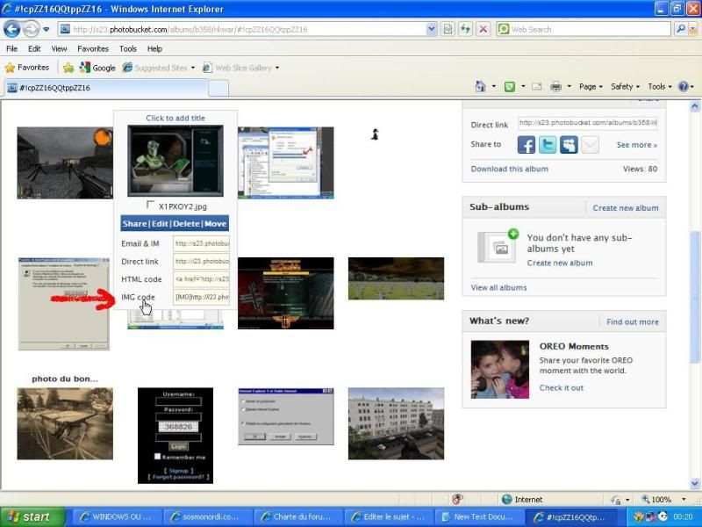This screenshot has width=702, height=527.
Task: Click the Sub-albums header 'Create new album' link
Action: coord(626,208)
